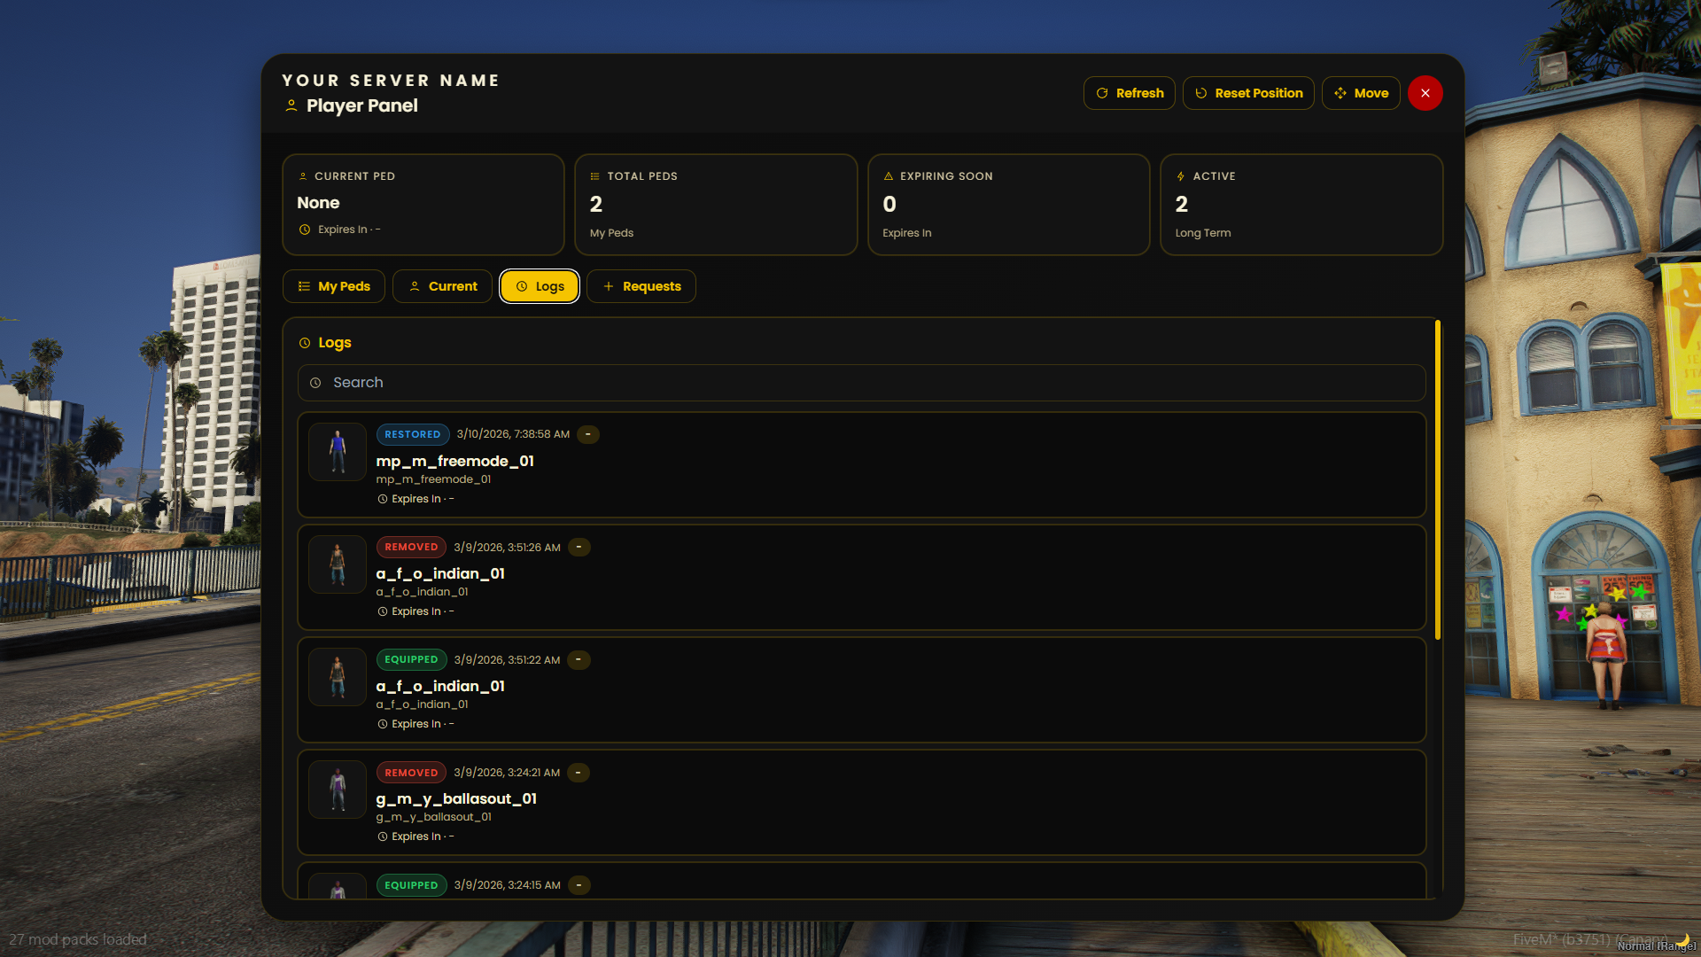Viewport: 1701px width, 957px height.
Task: Click the list icon on My Peds tab
Action: 304,286
